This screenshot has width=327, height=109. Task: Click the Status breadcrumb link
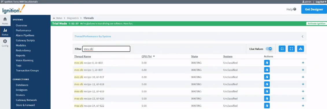click(59, 18)
